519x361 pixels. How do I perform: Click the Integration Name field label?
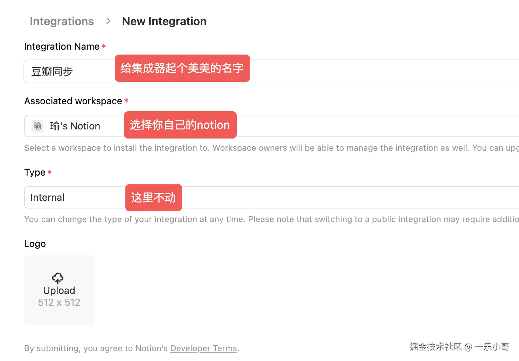point(62,47)
